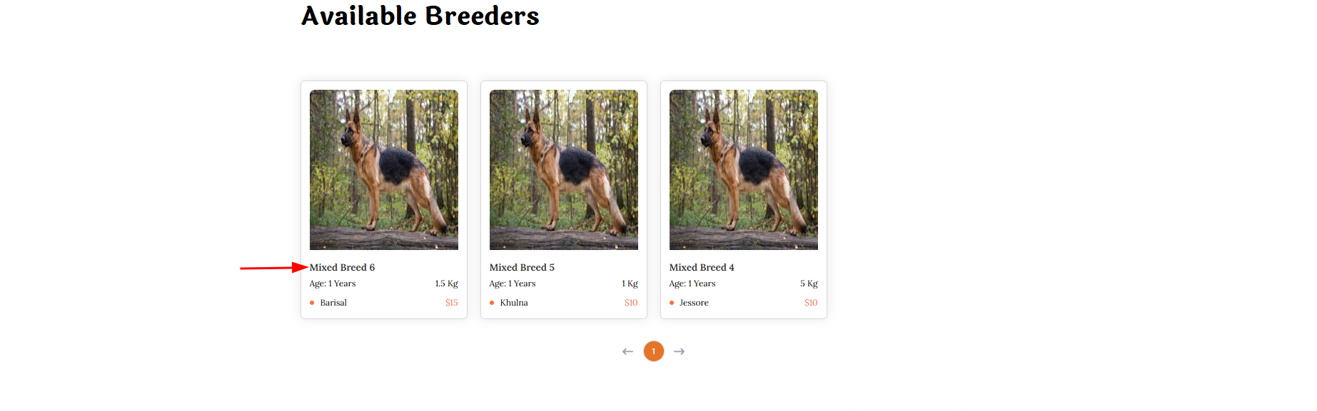
Task: Click the Khulna location label
Action: tap(514, 303)
